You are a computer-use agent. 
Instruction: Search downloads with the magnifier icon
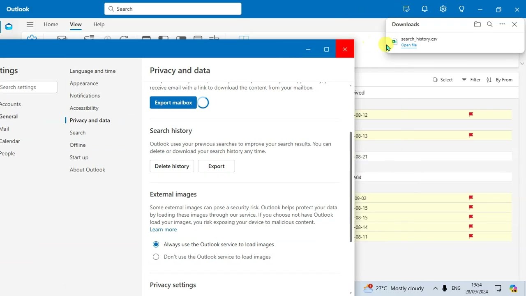(489, 24)
